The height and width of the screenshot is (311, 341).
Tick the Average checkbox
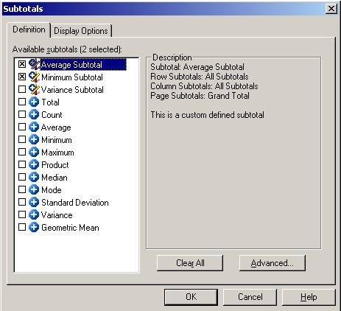(x=22, y=127)
